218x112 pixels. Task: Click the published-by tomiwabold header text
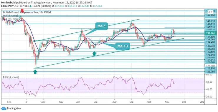(x=47, y=3)
